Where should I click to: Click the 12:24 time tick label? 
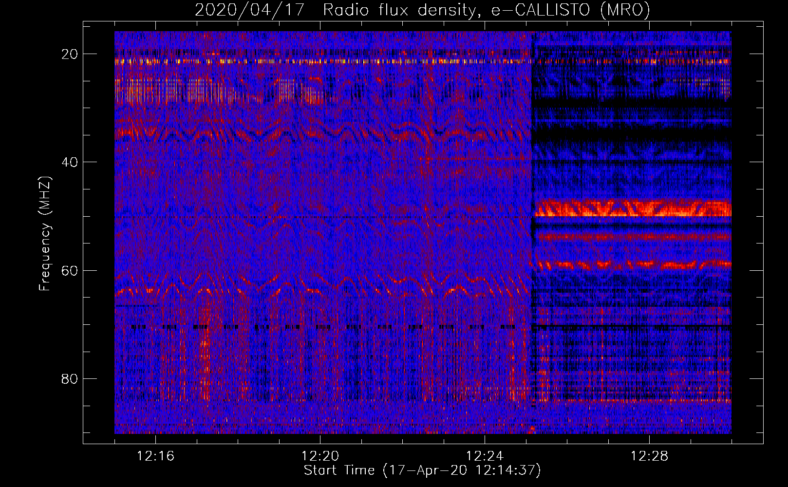coord(485,456)
